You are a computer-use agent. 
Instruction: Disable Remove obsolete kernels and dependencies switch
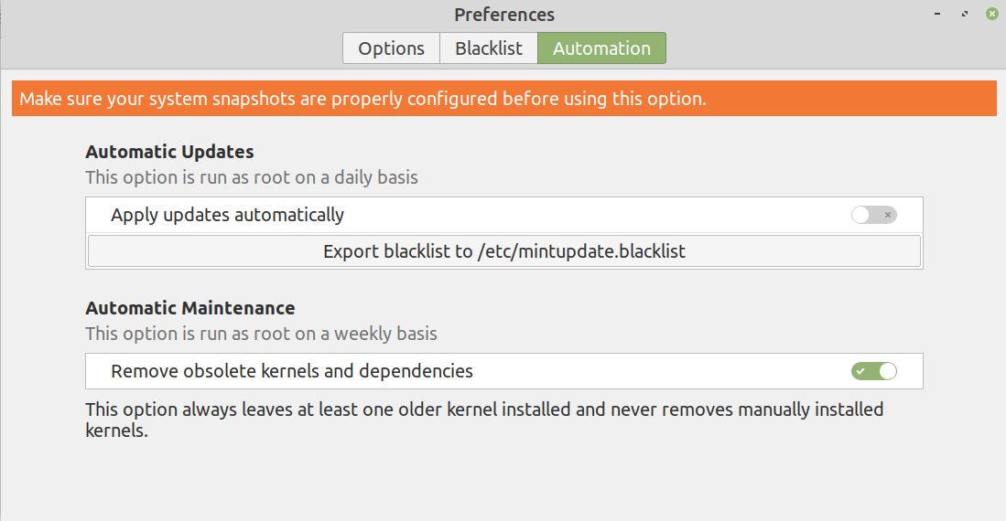click(873, 371)
